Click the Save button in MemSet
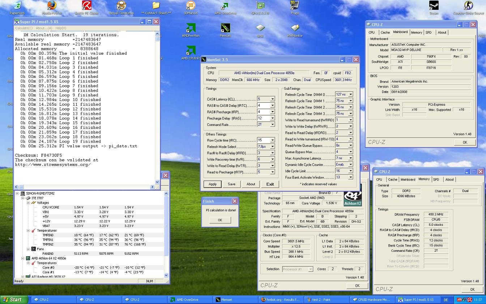The width and height of the screenshot is (486, 304). [x=231, y=184]
